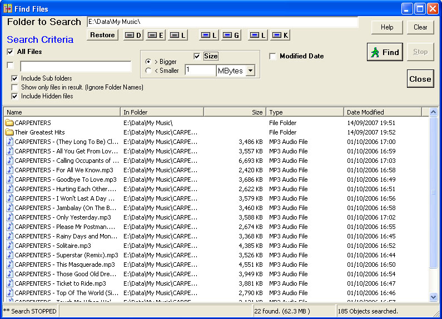Open the MBytes size unit dropdown
Image resolution: width=442 pixels, height=319 pixels.
click(250, 71)
